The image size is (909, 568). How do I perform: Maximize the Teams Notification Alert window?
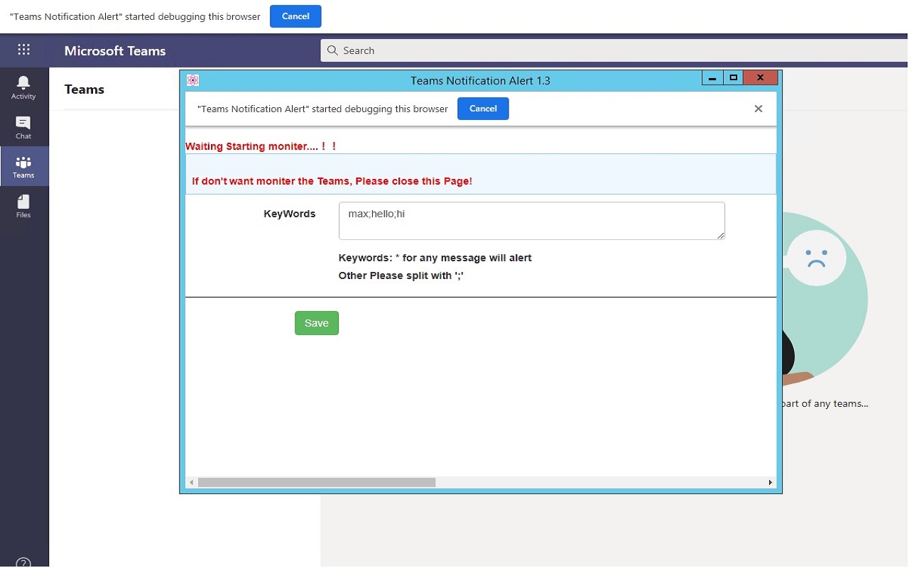[x=733, y=78]
